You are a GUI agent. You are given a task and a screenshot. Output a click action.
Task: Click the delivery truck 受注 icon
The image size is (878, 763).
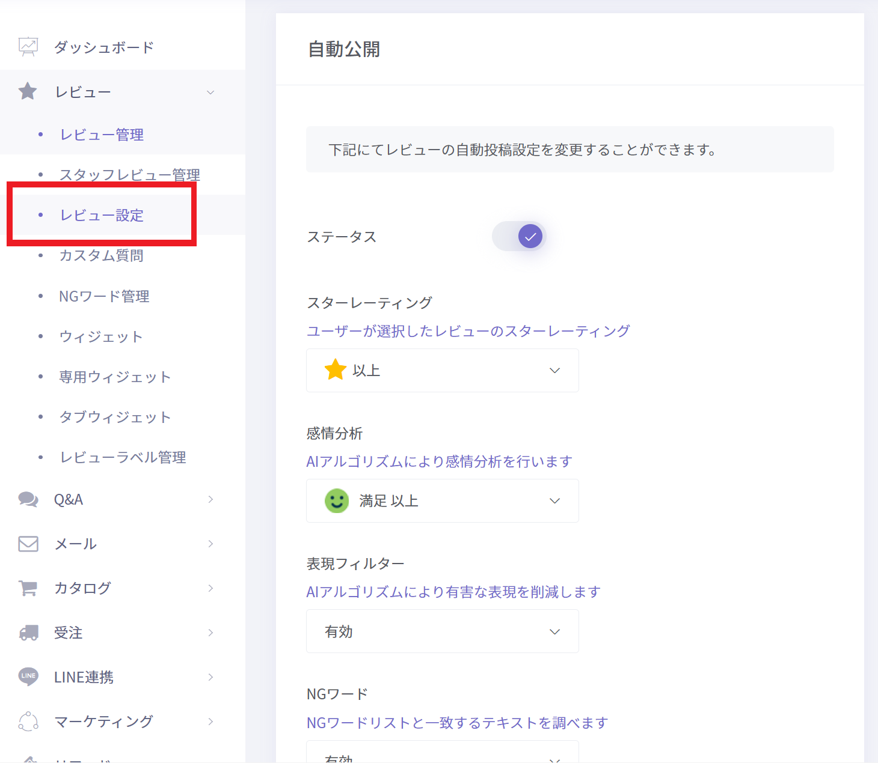(x=28, y=633)
